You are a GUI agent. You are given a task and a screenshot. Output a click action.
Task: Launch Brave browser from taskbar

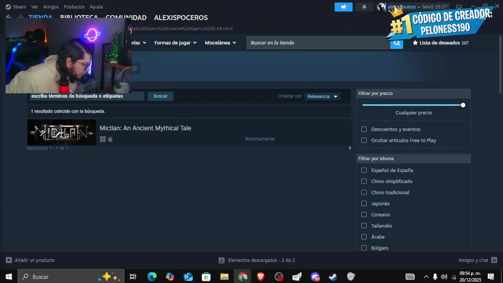pyautogui.click(x=261, y=277)
